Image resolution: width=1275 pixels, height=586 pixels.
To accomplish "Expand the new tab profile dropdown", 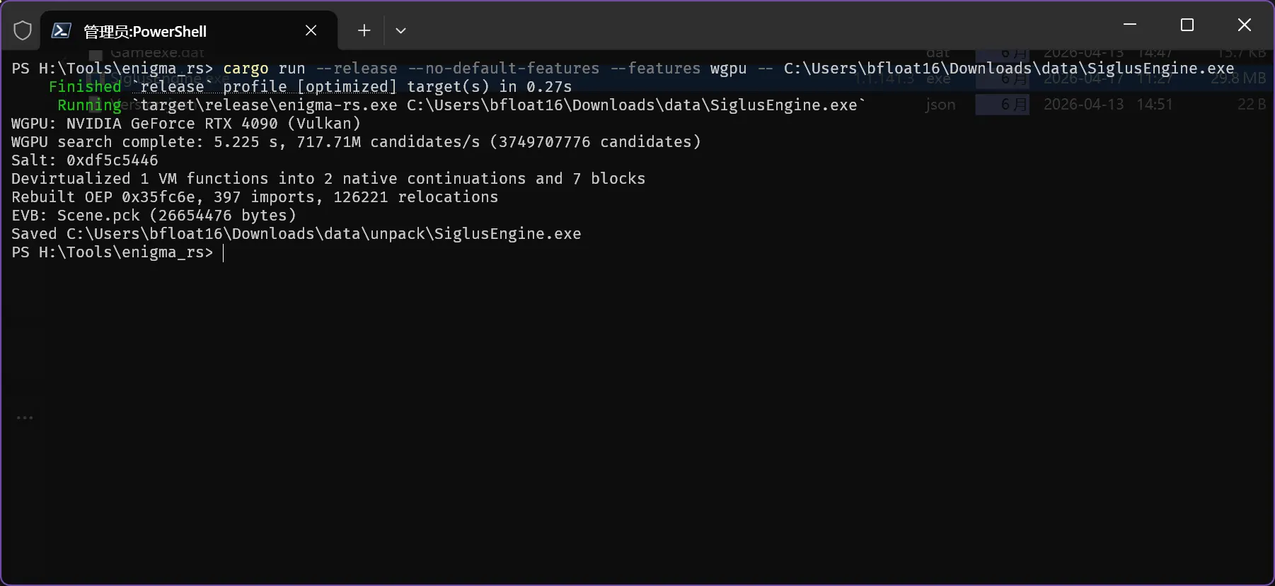I will point(400,30).
